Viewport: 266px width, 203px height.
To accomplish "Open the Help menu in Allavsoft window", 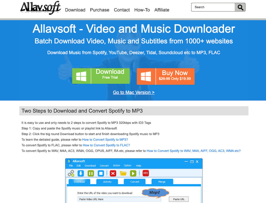I will (x=139, y=166).
